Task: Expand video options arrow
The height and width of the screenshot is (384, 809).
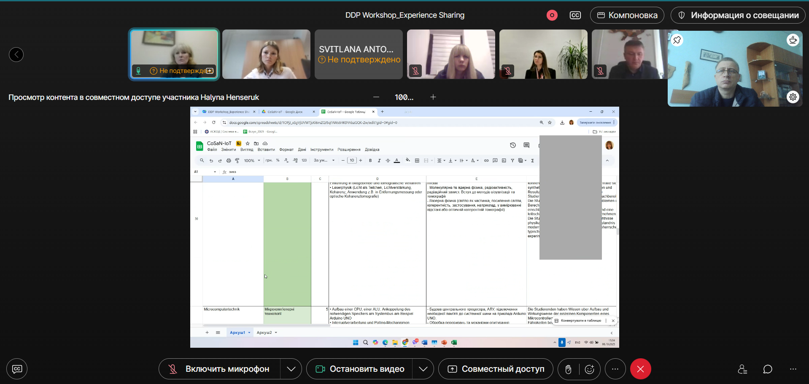Action: click(423, 369)
